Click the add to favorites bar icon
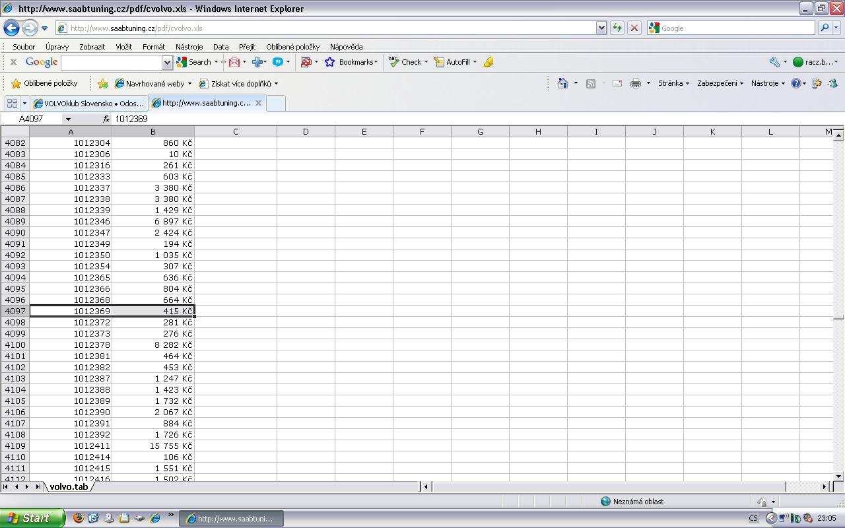The width and height of the screenshot is (845, 528). pyautogui.click(x=102, y=84)
